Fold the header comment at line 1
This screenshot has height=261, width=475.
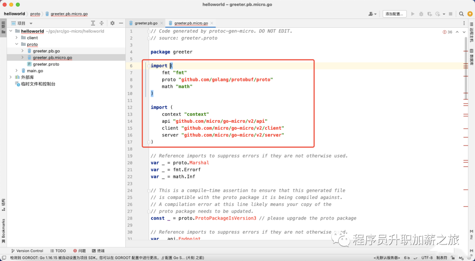tap(148, 31)
